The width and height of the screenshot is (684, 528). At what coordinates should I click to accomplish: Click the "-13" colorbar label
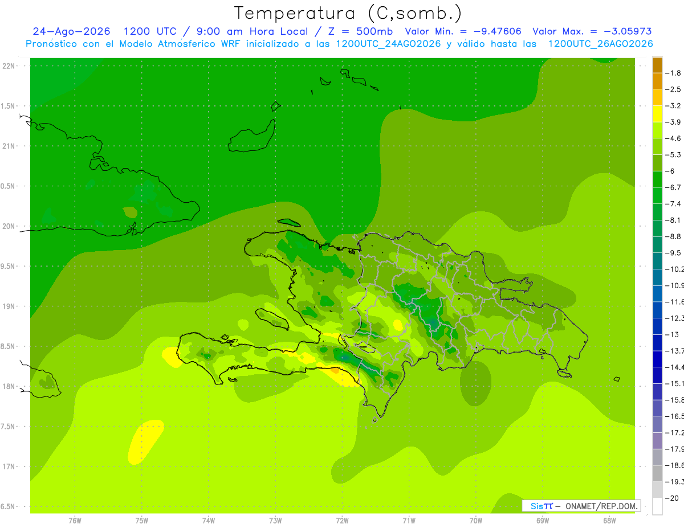pos(672,334)
